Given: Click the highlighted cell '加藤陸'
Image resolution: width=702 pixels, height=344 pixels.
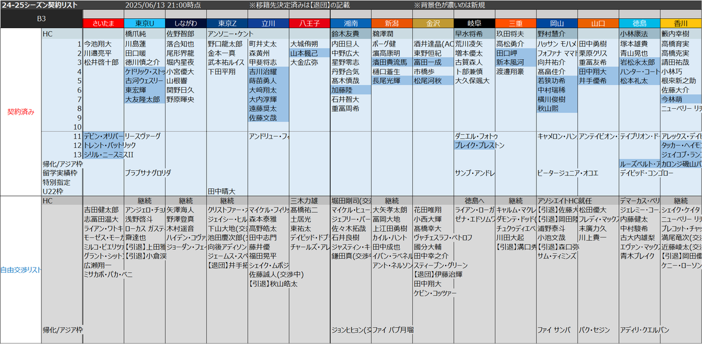Looking at the screenshot, I should point(350,90).
